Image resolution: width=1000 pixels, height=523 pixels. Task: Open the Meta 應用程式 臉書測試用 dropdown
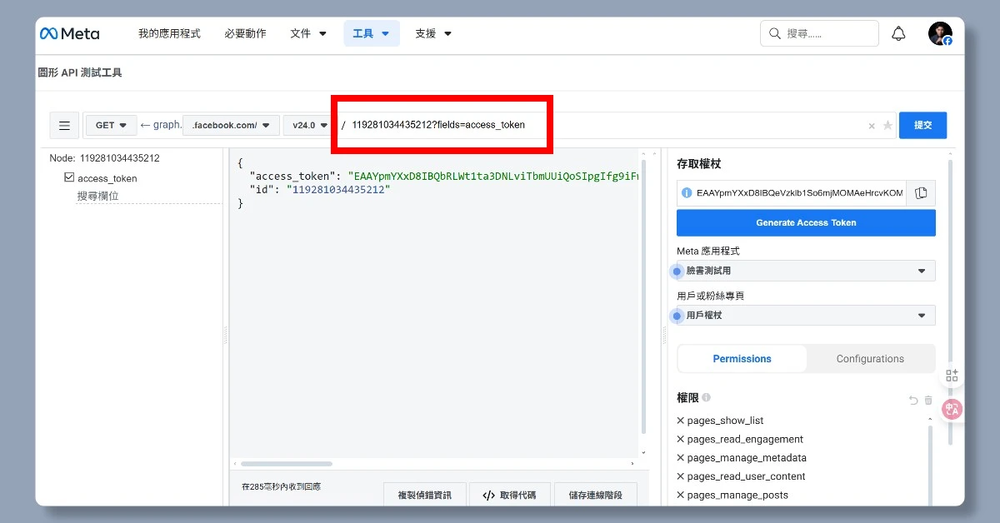pyautogui.click(x=806, y=271)
